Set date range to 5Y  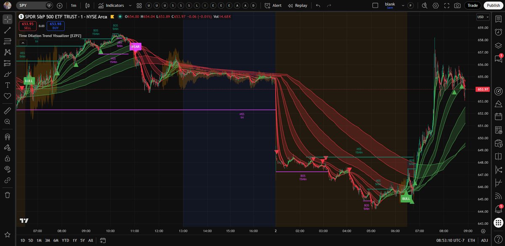pyautogui.click(x=82, y=241)
